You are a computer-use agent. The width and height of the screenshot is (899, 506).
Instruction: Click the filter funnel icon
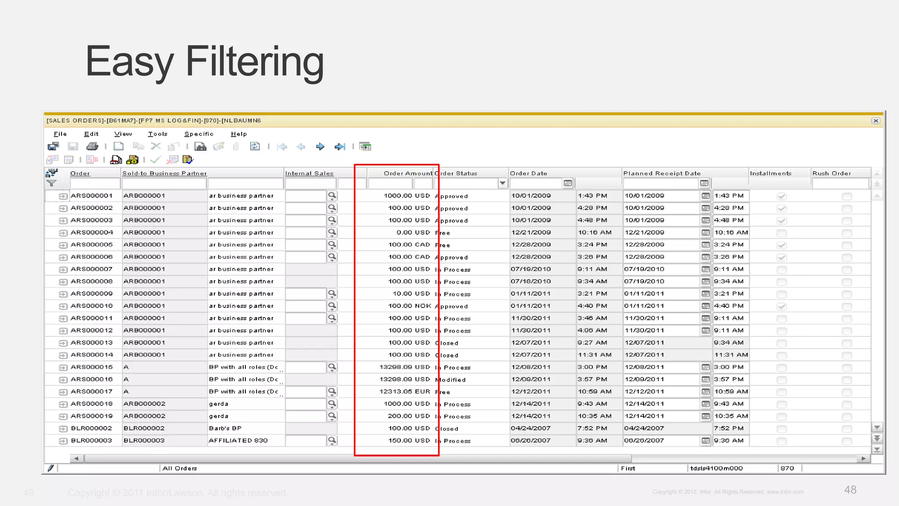[x=51, y=183]
